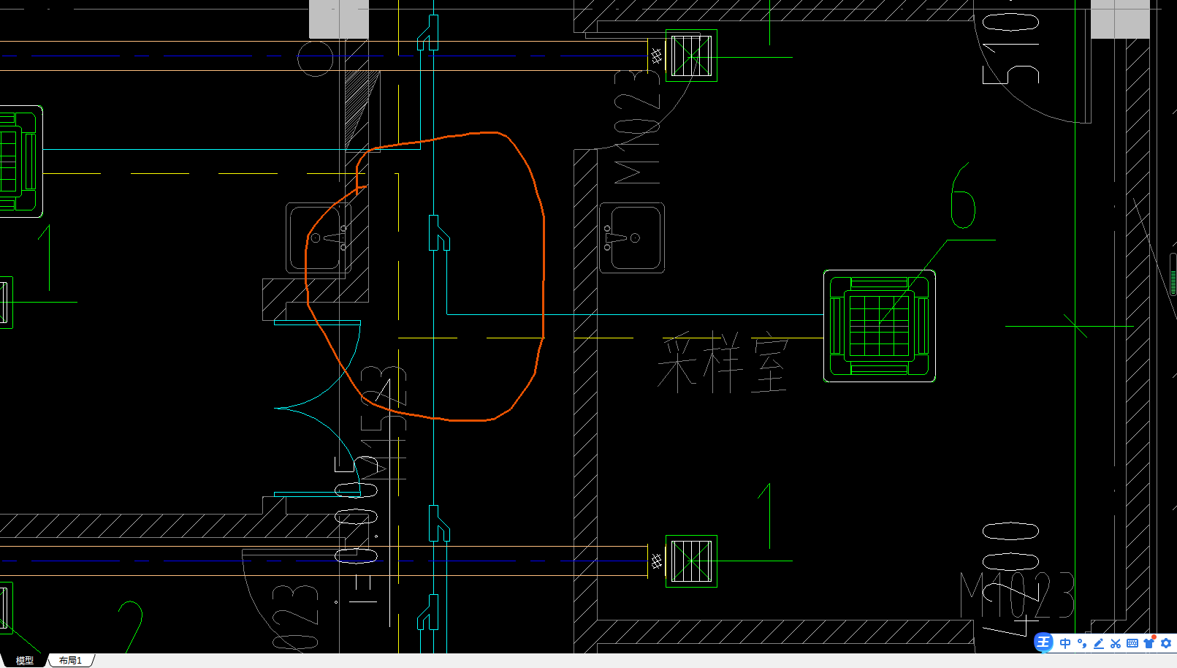Select the bottom square air diffuser symbol

coord(691,561)
